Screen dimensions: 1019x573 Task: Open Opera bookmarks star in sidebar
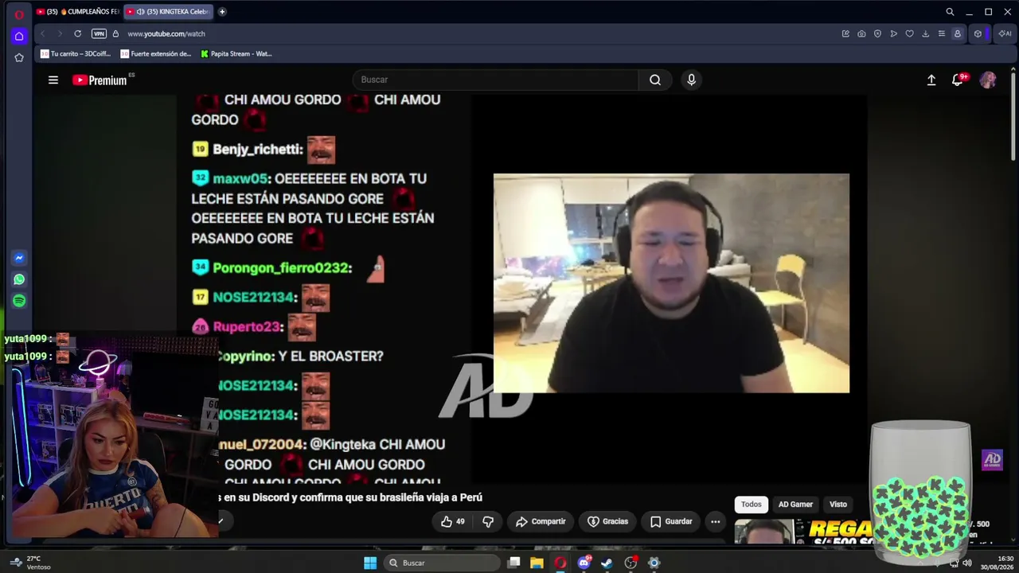[x=19, y=57]
